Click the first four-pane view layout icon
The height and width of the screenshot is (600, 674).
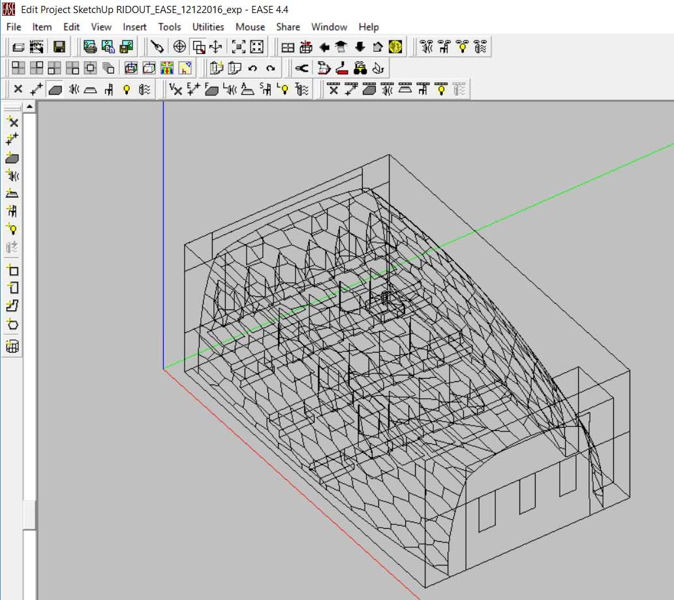(x=18, y=68)
